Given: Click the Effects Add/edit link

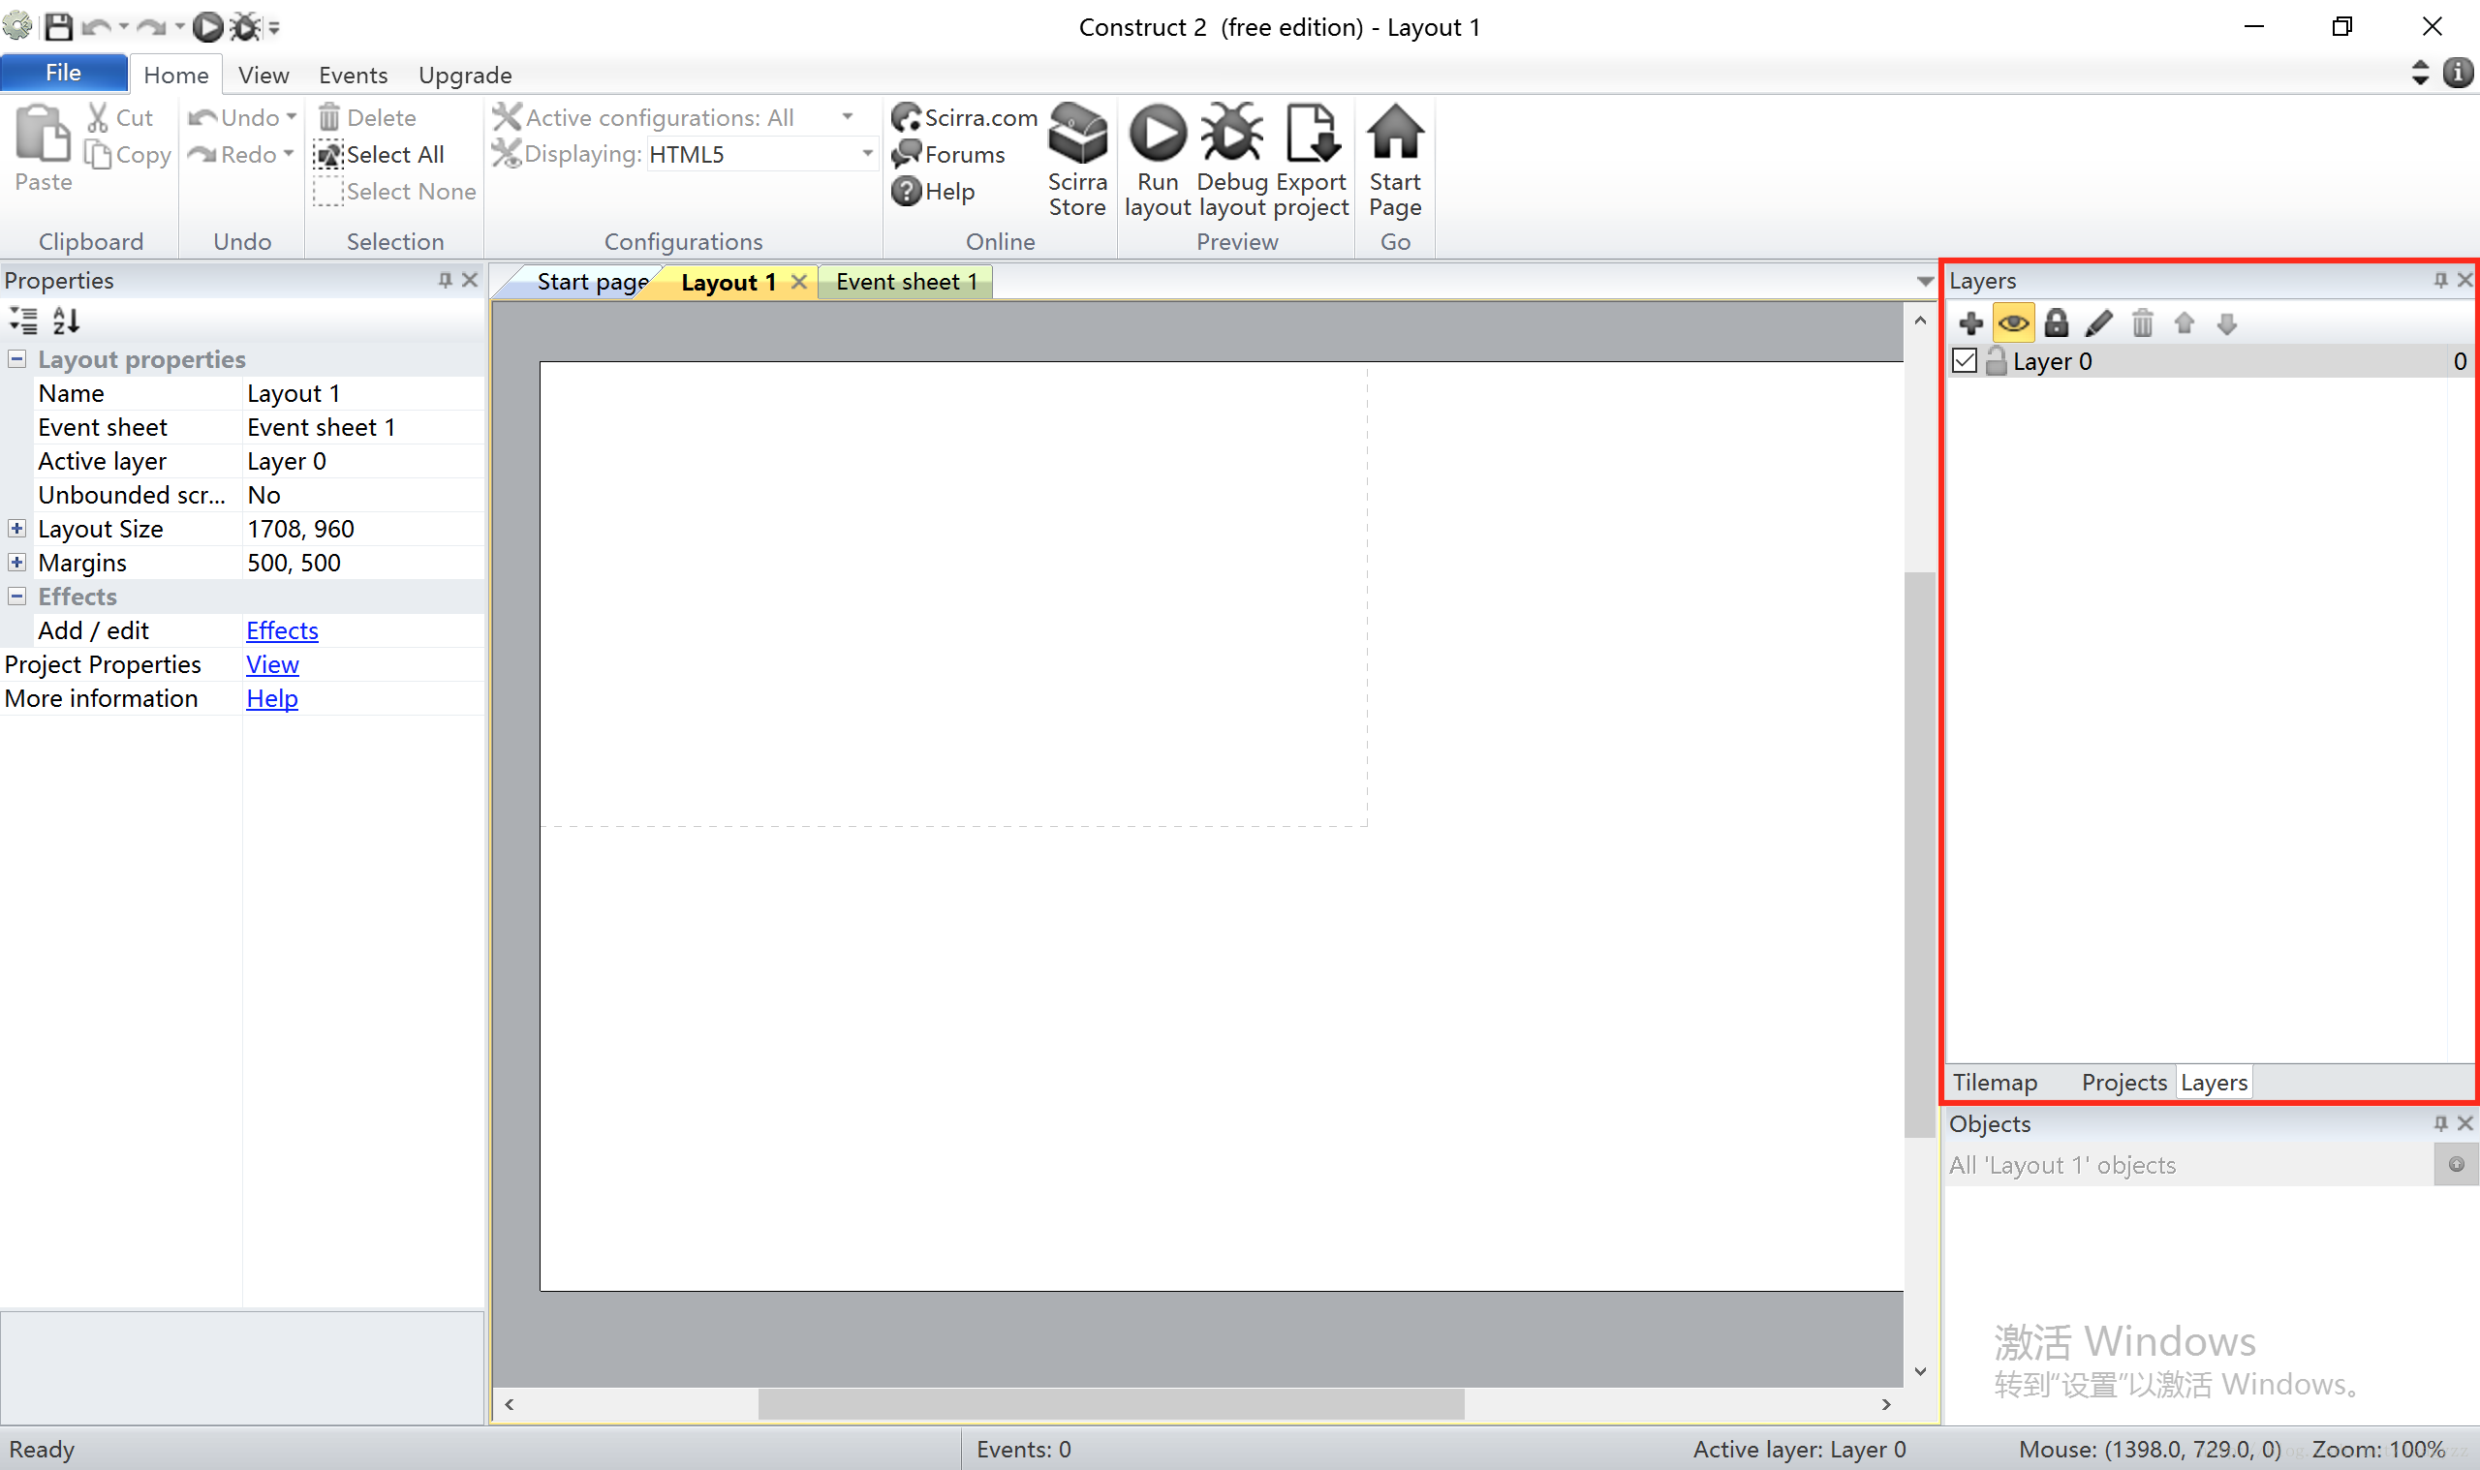Looking at the screenshot, I should [280, 630].
